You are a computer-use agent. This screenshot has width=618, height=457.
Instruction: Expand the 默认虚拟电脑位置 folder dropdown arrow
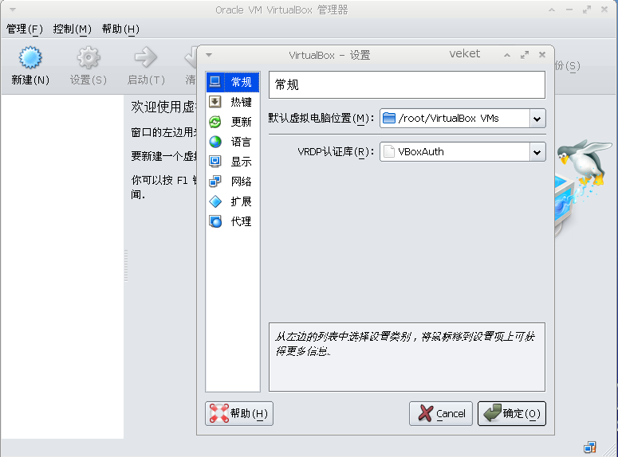[537, 119]
